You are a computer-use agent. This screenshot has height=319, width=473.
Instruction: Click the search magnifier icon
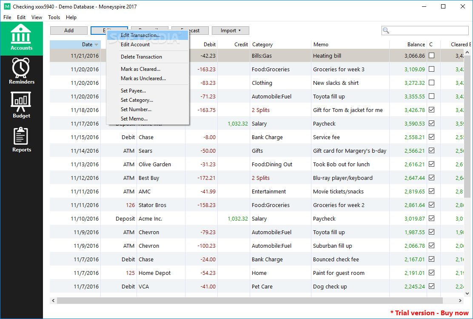tap(386, 31)
